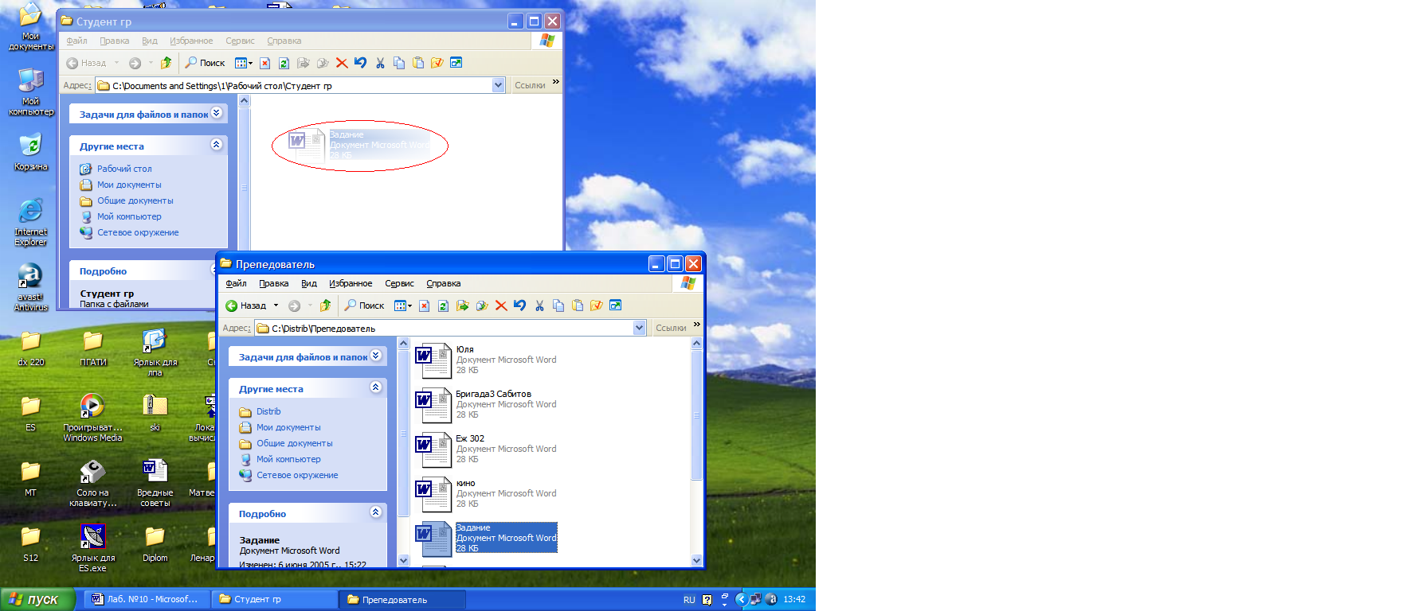Click Up folder icon in Преподаватель toolbar
The image size is (1422, 611).
point(325,305)
